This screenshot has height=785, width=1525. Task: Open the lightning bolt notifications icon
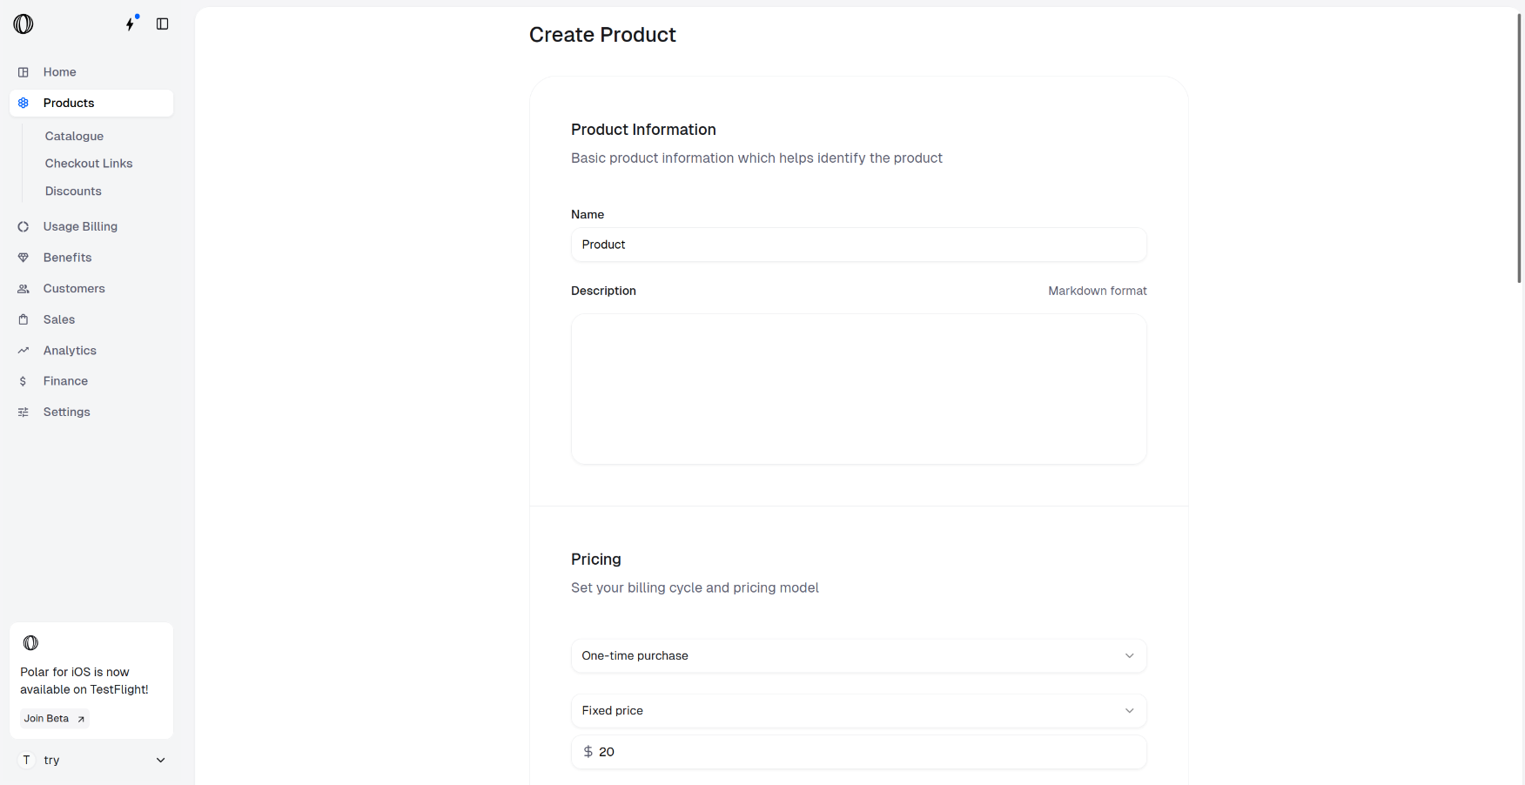pos(131,23)
